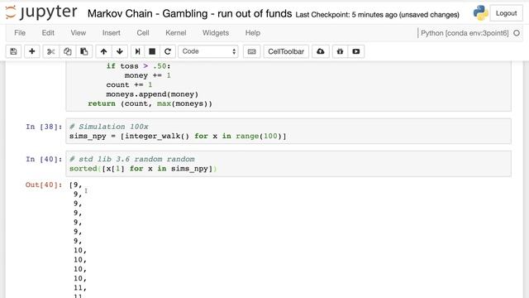Image resolution: width=529 pixels, height=298 pixels.
Task: Click the '# std lib 3.6 random random' comment
Action: point(132,159)
